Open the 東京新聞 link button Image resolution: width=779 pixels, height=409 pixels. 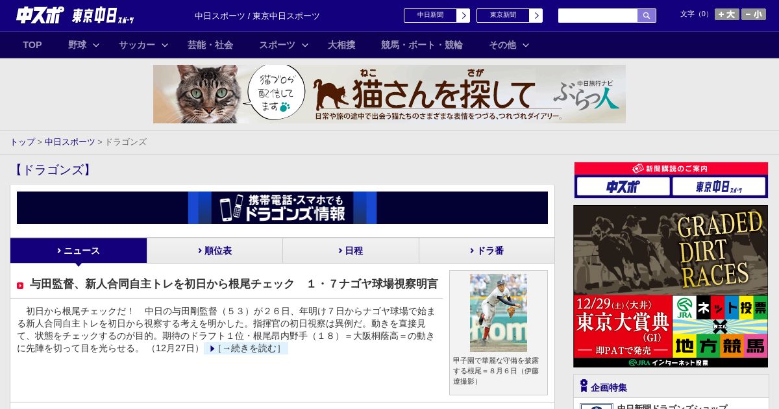[x=503, y=16]
